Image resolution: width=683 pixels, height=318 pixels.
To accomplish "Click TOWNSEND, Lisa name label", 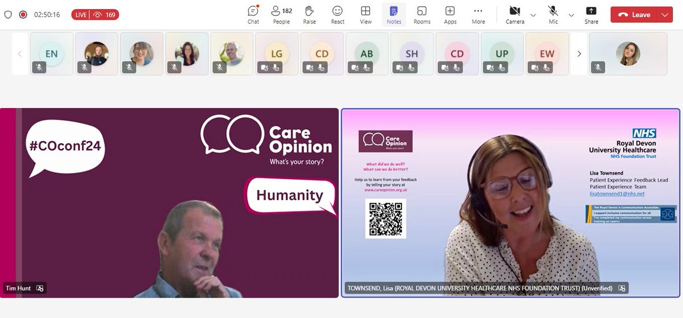I will (480, 288).
